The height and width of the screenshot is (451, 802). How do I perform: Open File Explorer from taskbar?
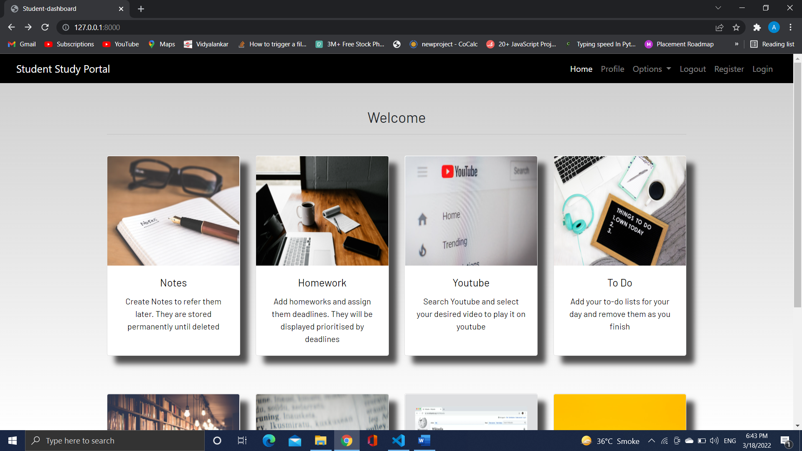(x=320, y=441)
